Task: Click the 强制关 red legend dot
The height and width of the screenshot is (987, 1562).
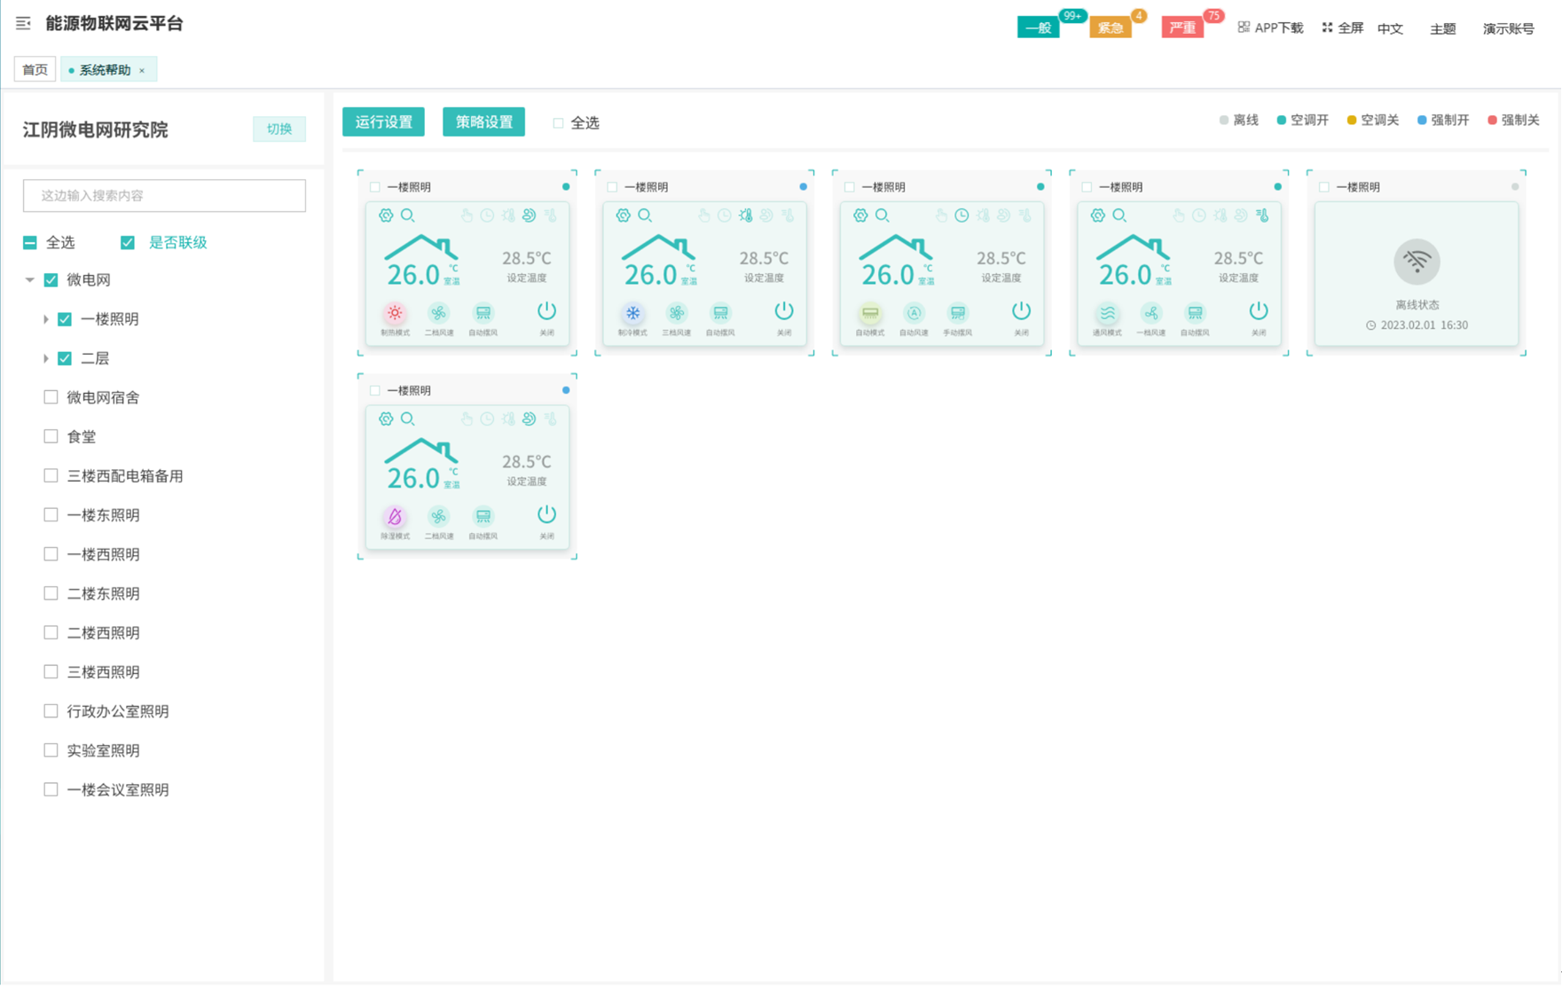Action: pos(1493,121)
